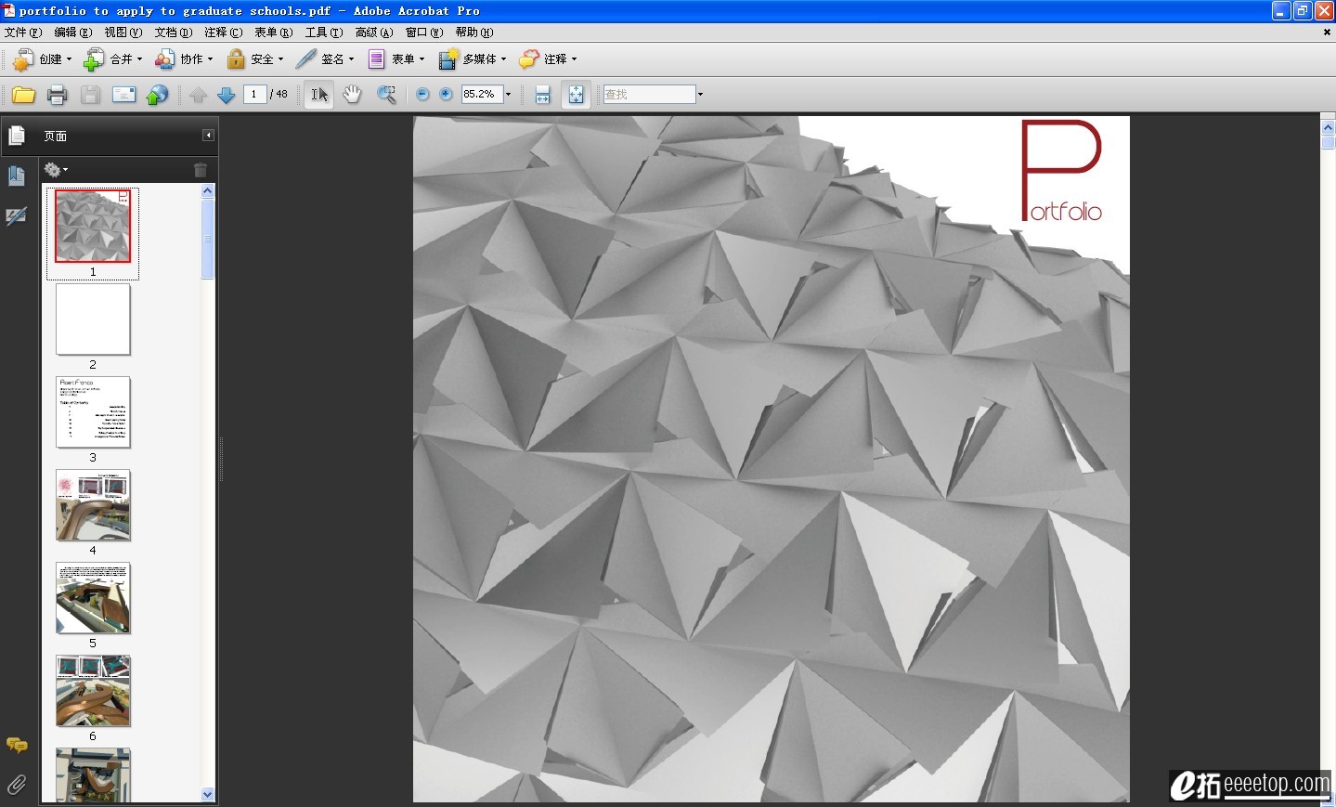Click the 查找 (Find) search field
The height and width of the screenshot is (807, 1336).
[x=649, y=94]
